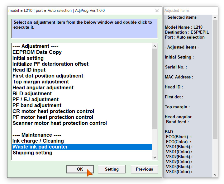Click ECO(Black) entry in side panel
This screenshot has width=224, height=184.
[x=179, y=137]
